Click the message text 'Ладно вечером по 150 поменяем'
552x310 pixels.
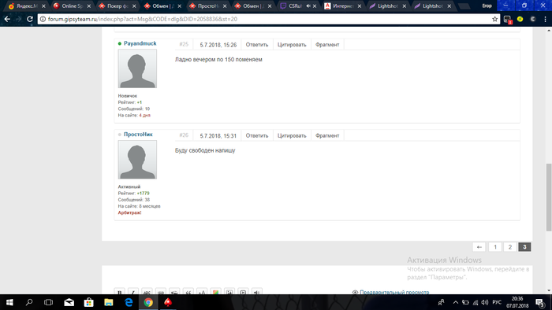pyautogui.click(x=218, y=59)
